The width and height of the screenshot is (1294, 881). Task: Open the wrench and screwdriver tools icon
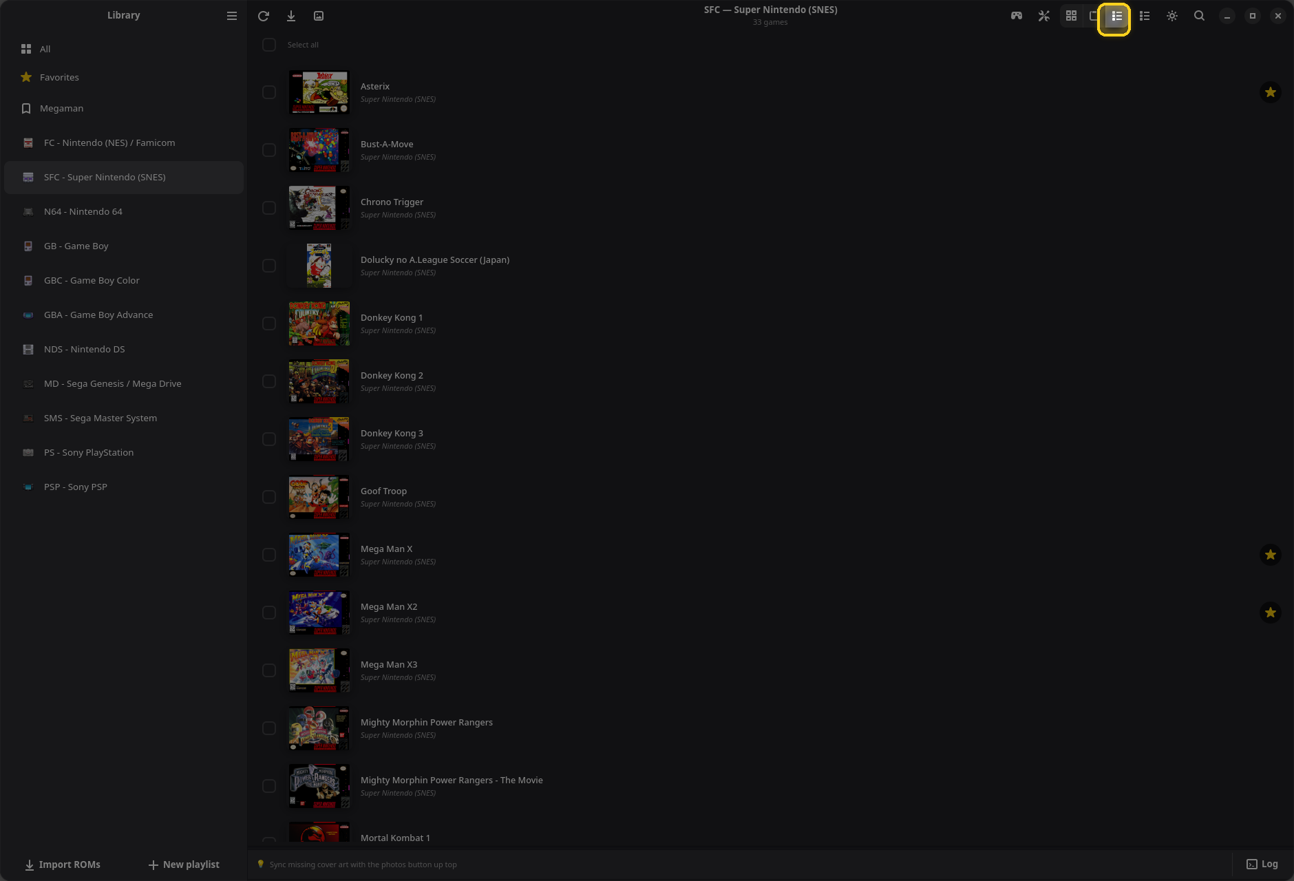point(1044,16)
